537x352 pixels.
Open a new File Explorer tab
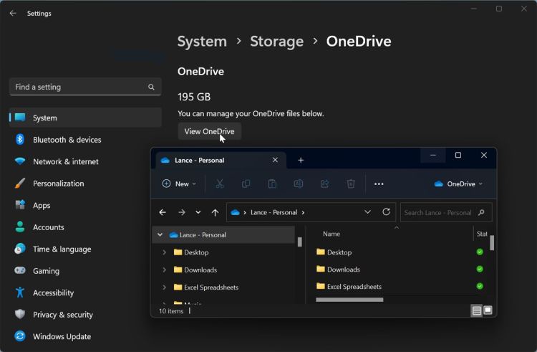coord(301,160)
